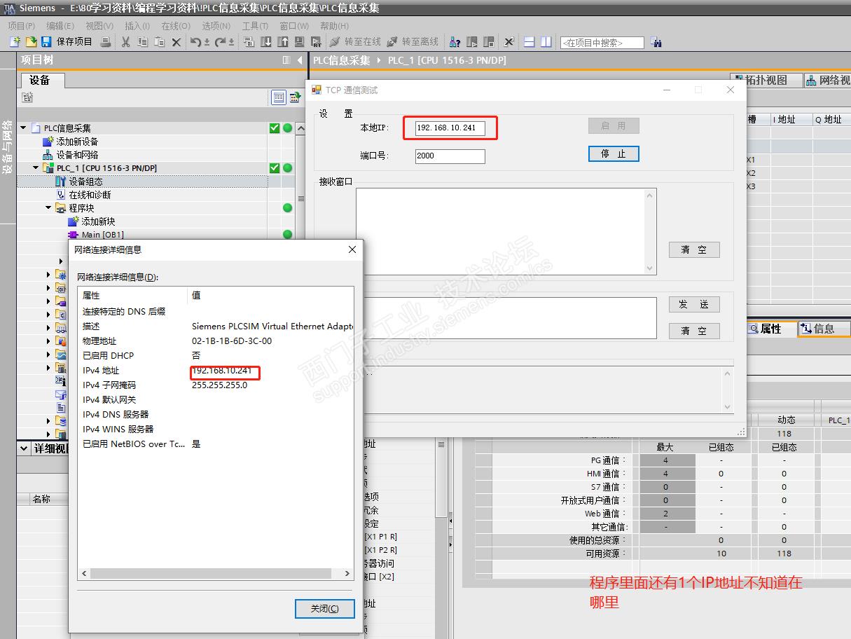This screenshot has height=639, width=851.
Task: Click the IPv4 地址 row in details list
Action: pyautogui.click(x=216, y=371)
